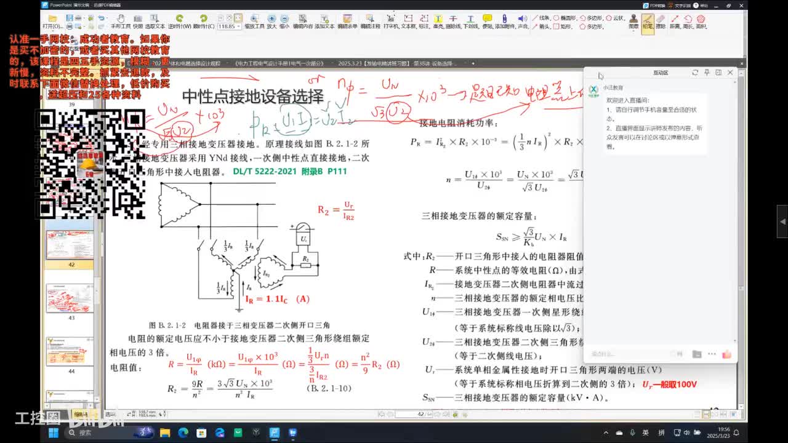Select the 删除线 strikethrough tool
The image size is (788, 443).
[452, 23]
